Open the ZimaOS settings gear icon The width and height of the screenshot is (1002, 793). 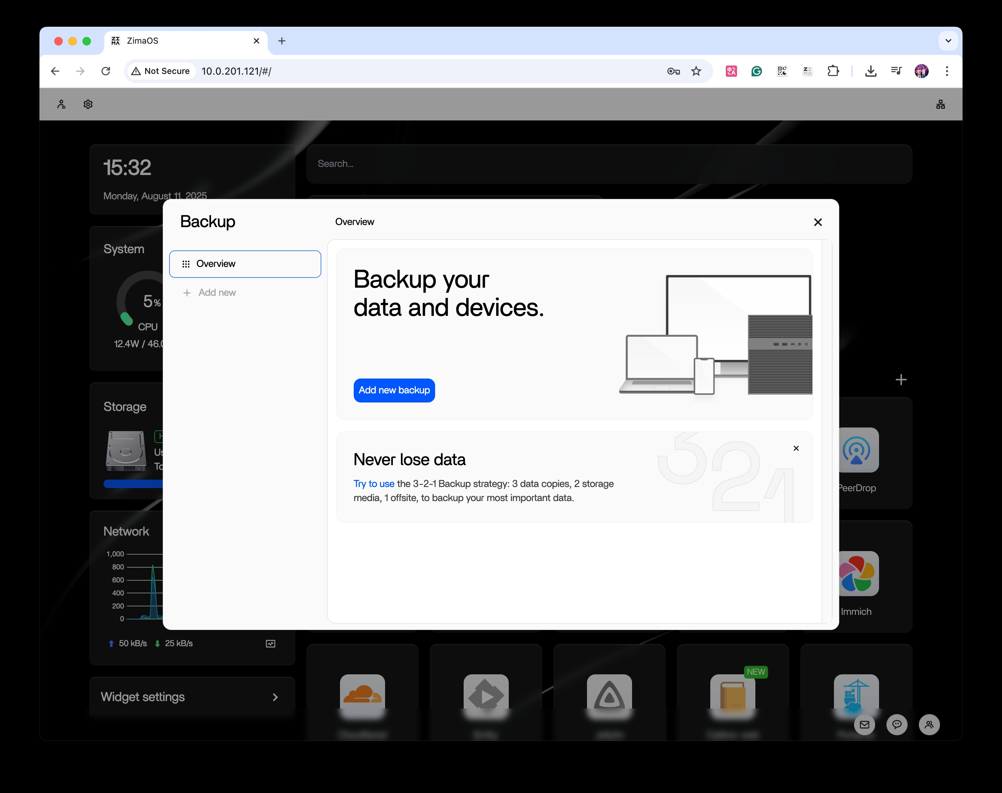pos(88,104)
